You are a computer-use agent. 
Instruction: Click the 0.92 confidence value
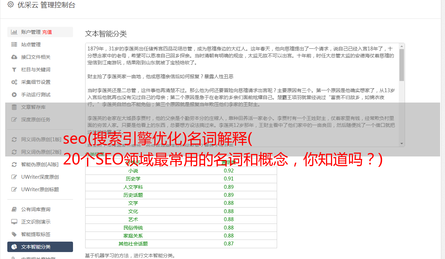[229, 171]
